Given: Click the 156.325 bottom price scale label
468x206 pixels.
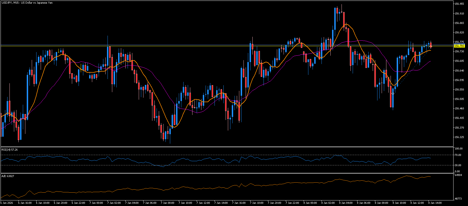Looking at the screenshot, I should point(459,137).
